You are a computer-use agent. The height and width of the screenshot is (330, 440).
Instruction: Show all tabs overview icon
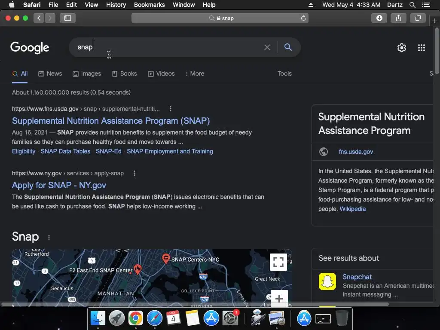pos(418,18)
